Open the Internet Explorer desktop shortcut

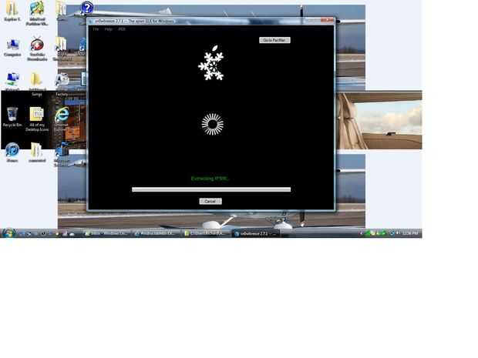[x=62, y=119]
